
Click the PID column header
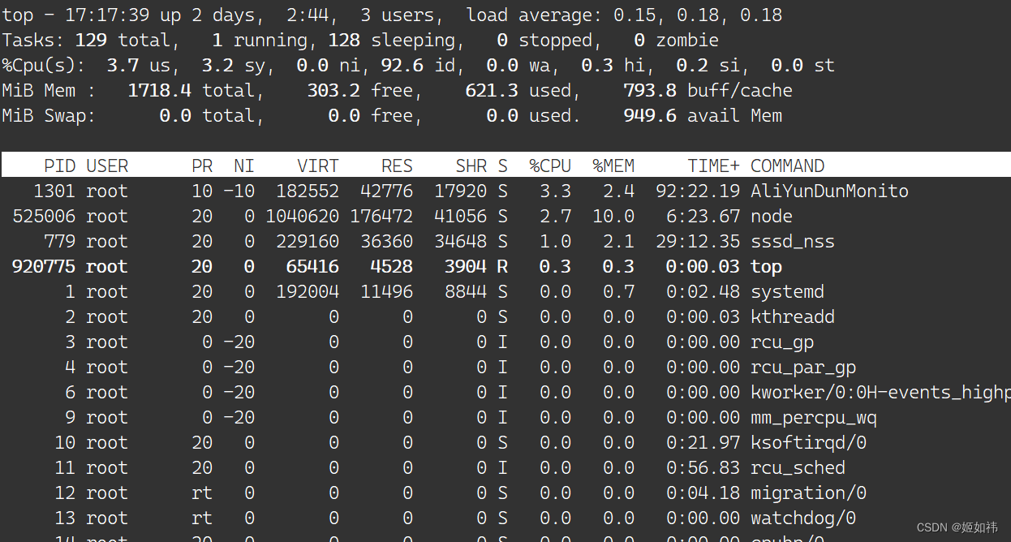[59, 166]
